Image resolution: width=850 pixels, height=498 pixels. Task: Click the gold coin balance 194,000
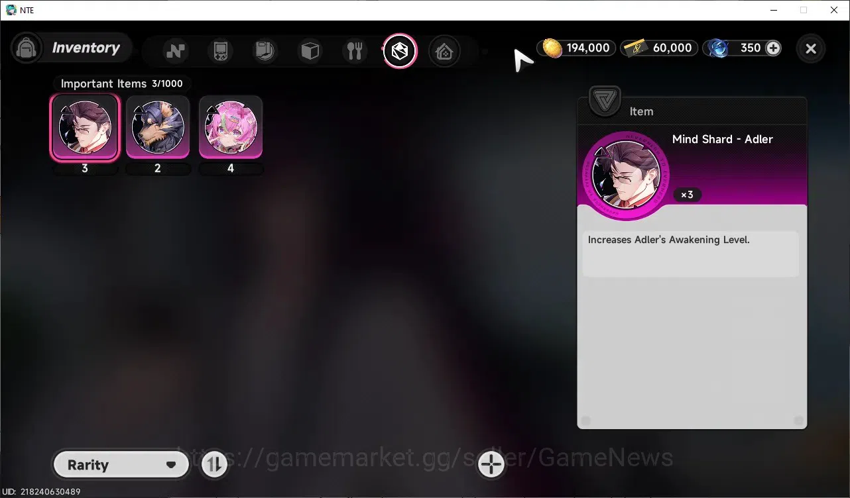click(576, 48)
